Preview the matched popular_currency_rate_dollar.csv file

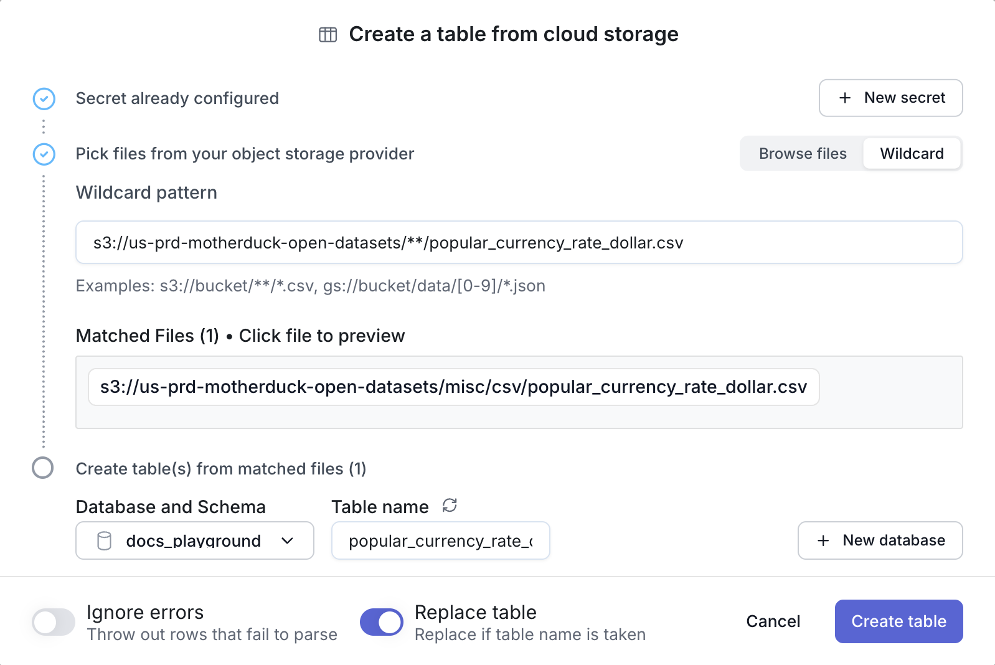coord(453,387)
